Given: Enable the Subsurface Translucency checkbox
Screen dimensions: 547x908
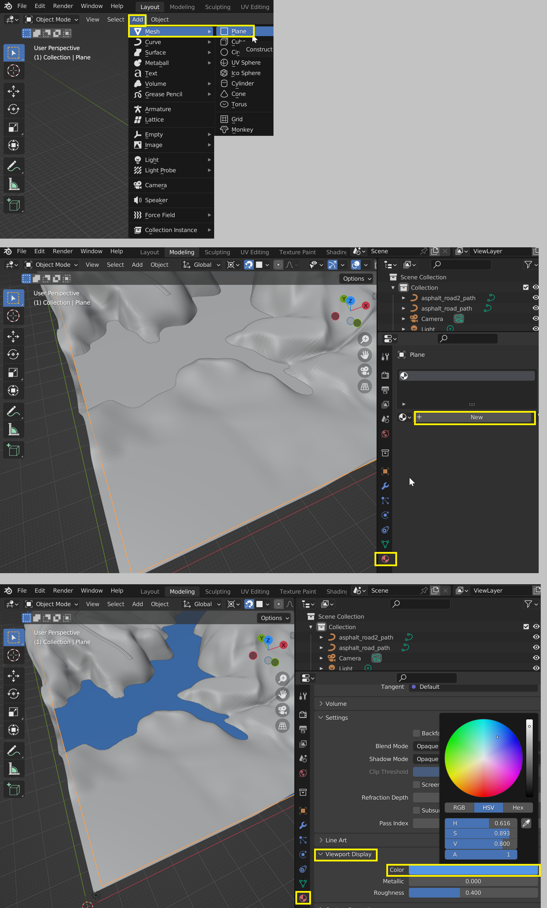Looking at the screenshot, I should [416, 810].
